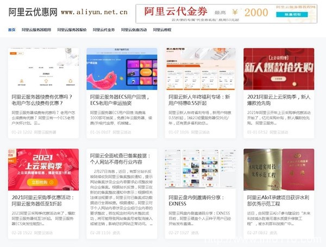Read 阿里云全面核查已备案数据 article title
The image size is (326, 247).
122,159
